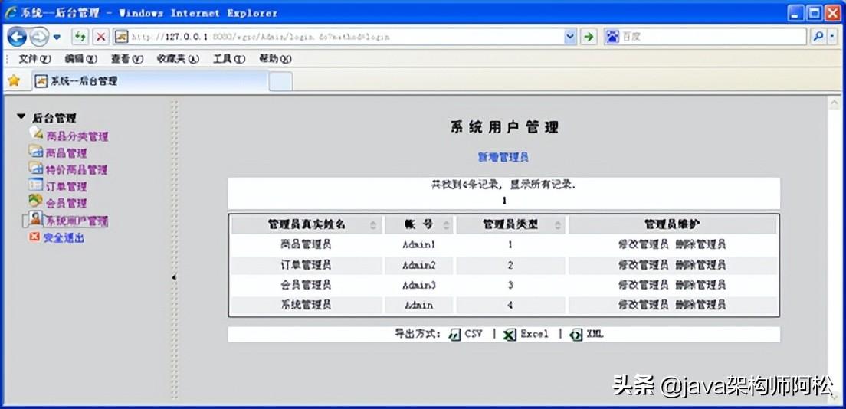The height and width of the screenshot is (409, 846).
Task: Click the 新增管理员 link
Action: pos(503,157)
